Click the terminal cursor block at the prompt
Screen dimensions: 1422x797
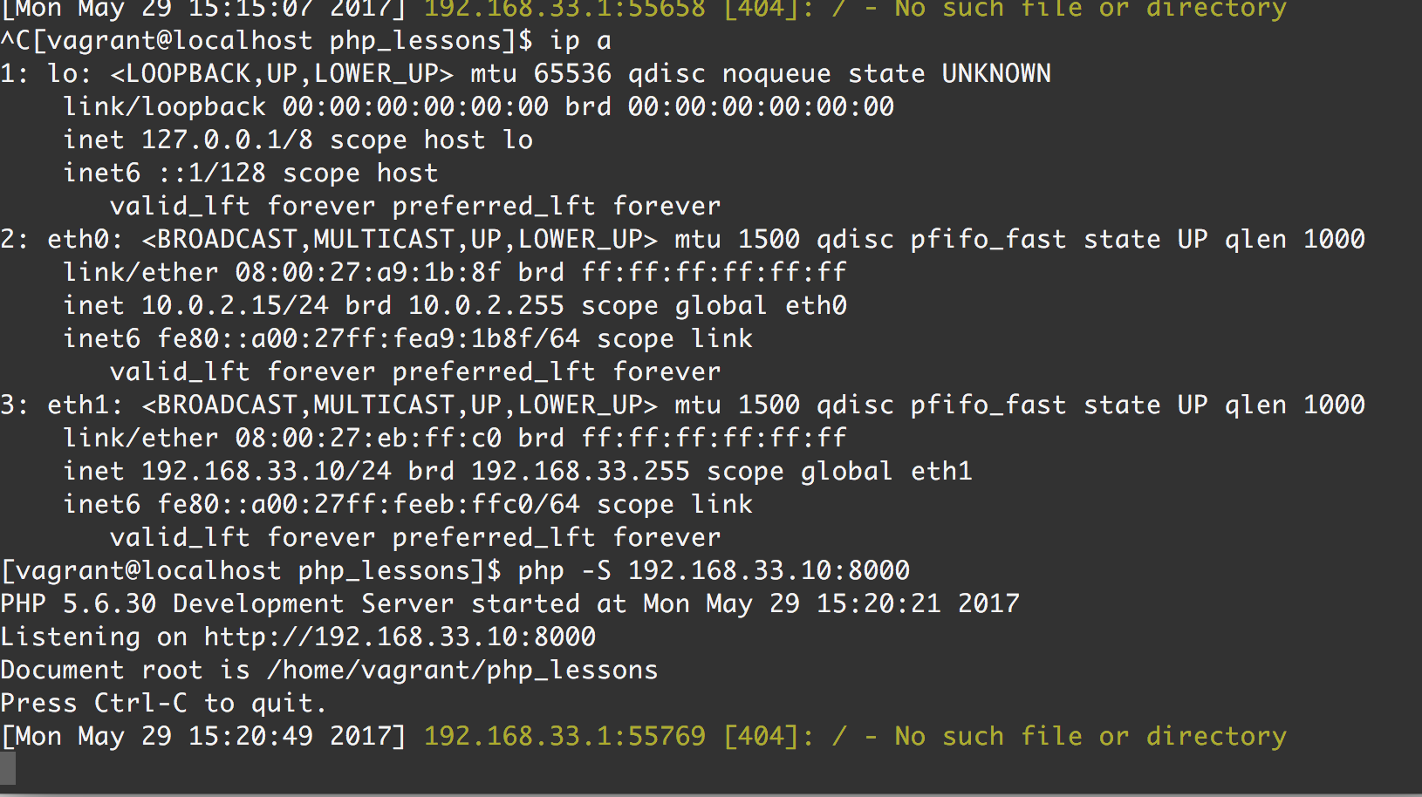(8, 768)
